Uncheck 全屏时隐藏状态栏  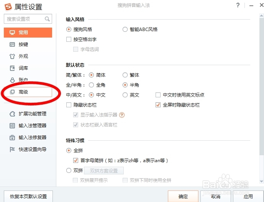coord(158,105)
